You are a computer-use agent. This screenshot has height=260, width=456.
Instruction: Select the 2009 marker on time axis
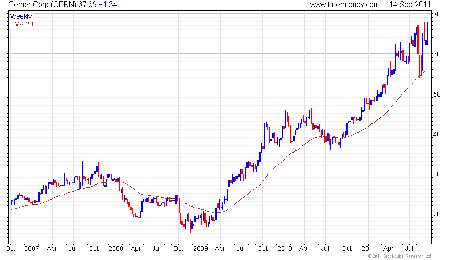pos(200,248)
